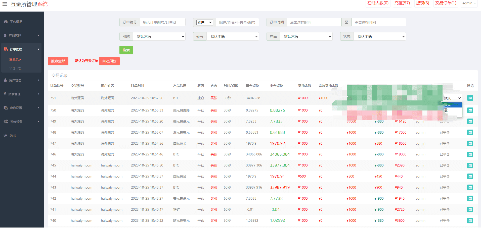Focus the 昵称/姓名/手机号 input field
Image resolution: width=481 pixels, height=229 pixels.
pyautogui.click(x=237, y=22)
